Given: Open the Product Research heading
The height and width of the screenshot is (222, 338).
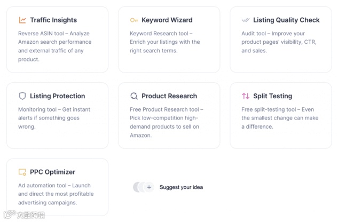Looking at the screenshot, I should (x=169, y=96).
